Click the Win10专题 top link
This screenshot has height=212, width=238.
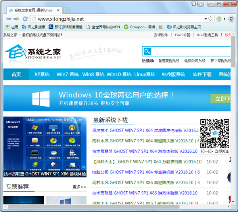(x=182, y=35)
